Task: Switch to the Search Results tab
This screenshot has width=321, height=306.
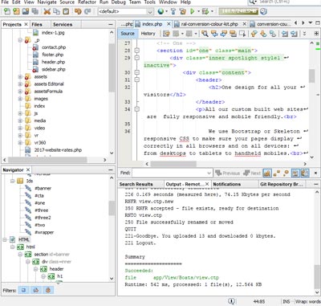Action: click(x=136, y=184)
